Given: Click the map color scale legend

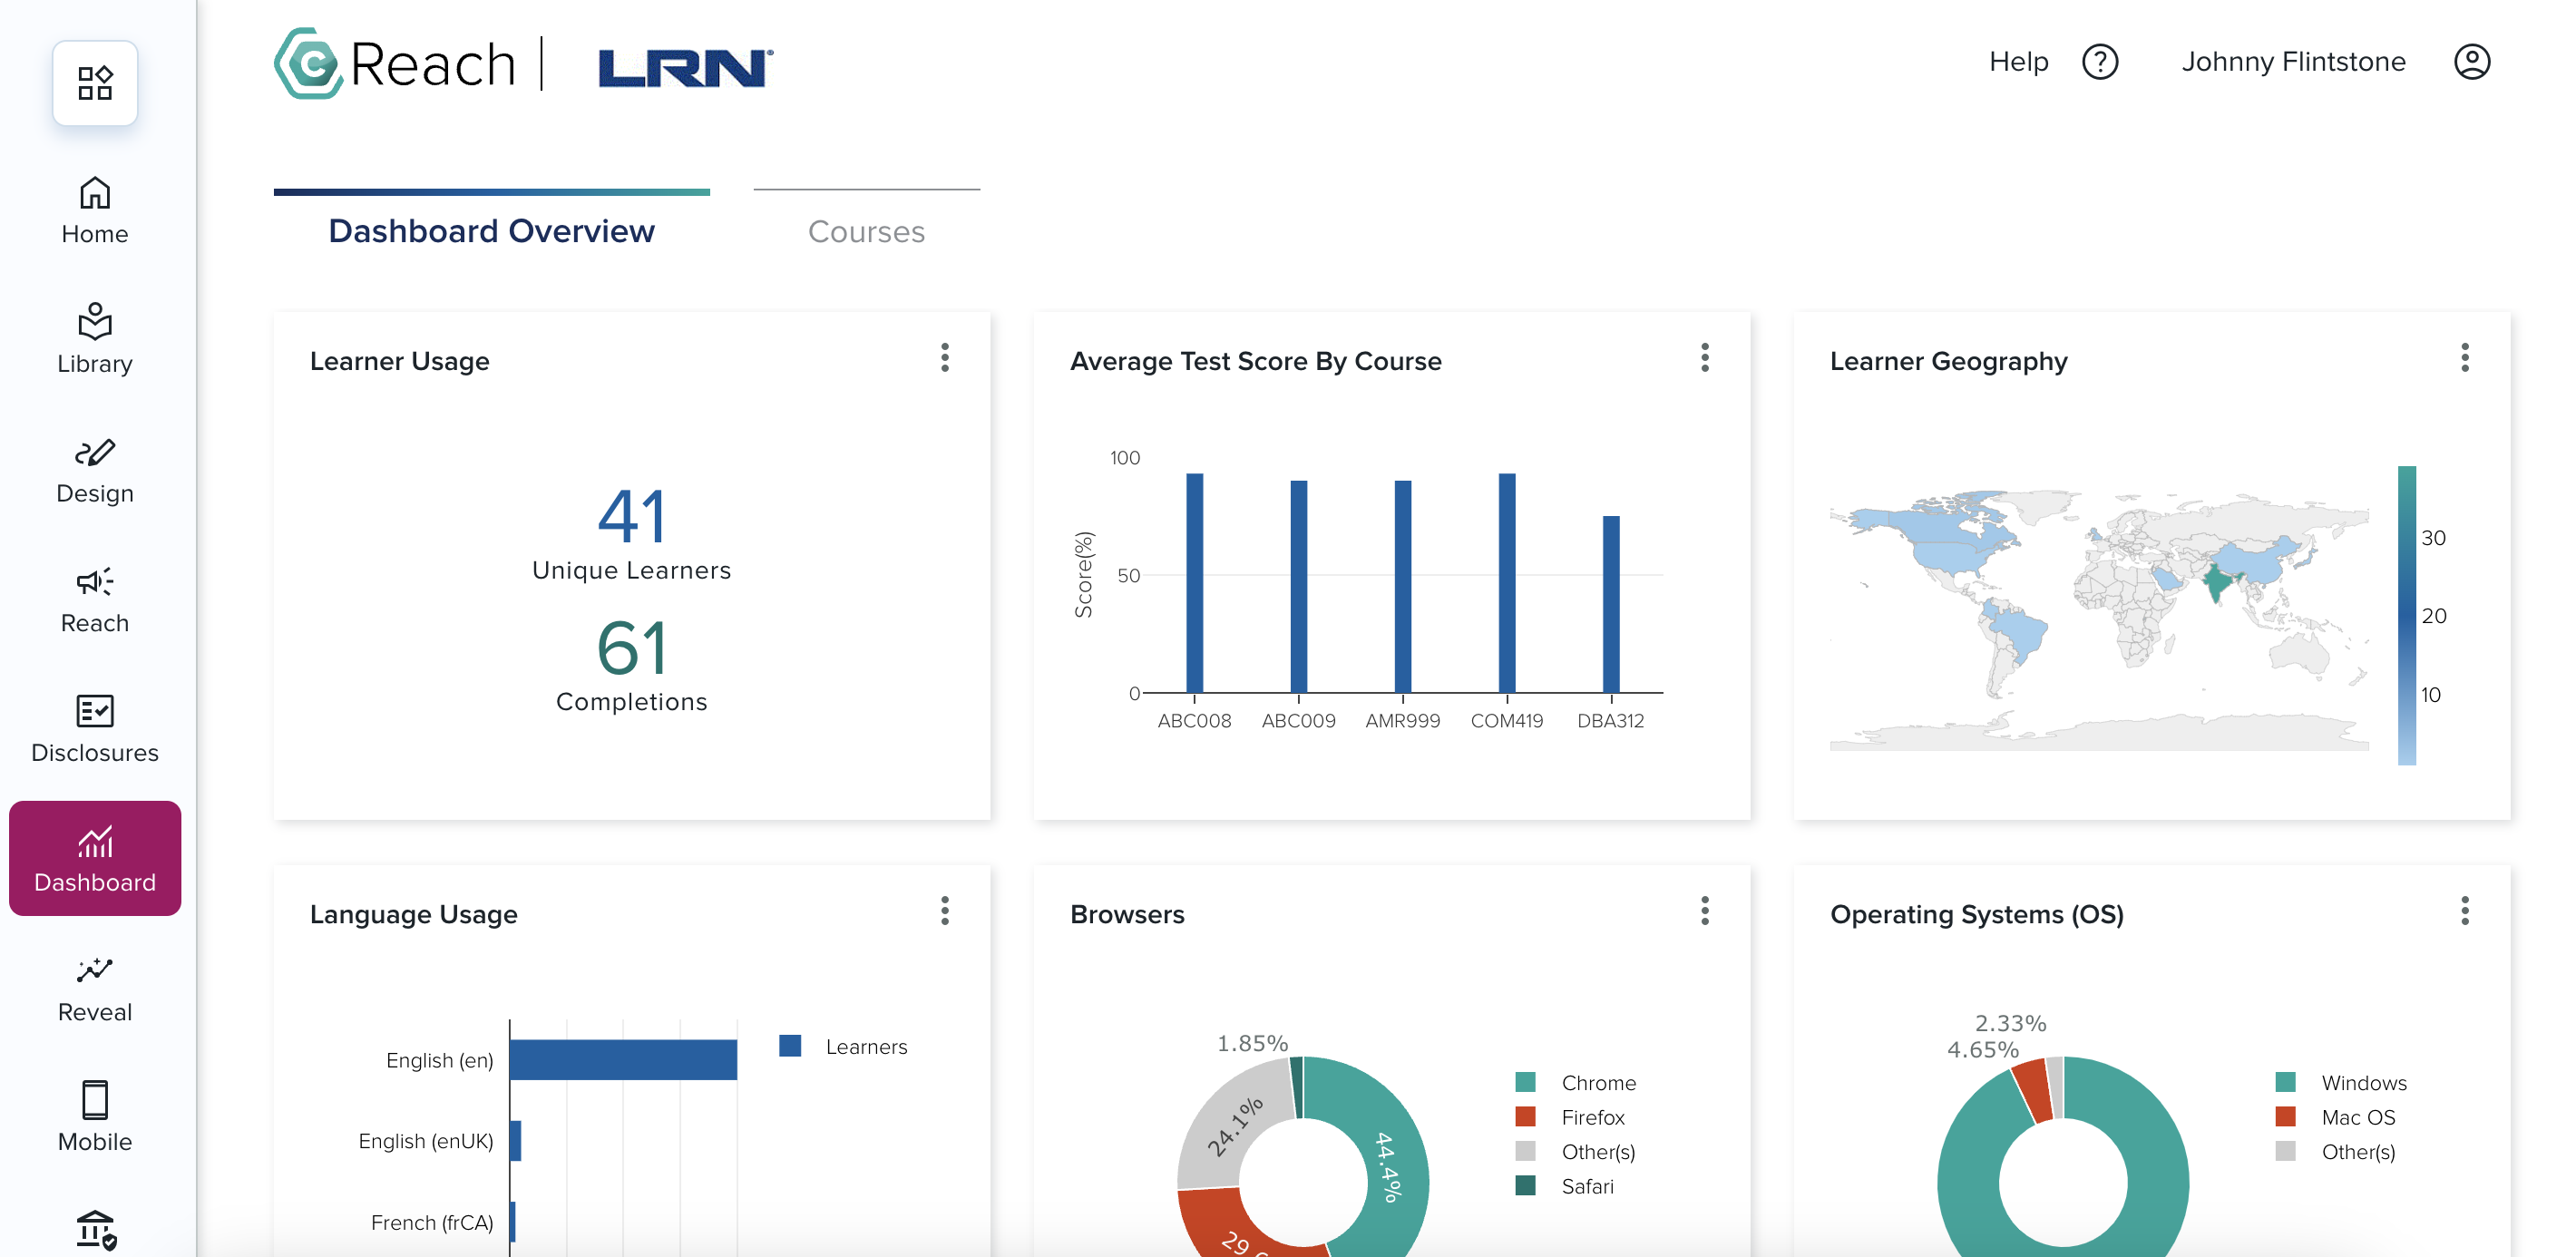Looking at the screenshot, I should (2408, 615).
